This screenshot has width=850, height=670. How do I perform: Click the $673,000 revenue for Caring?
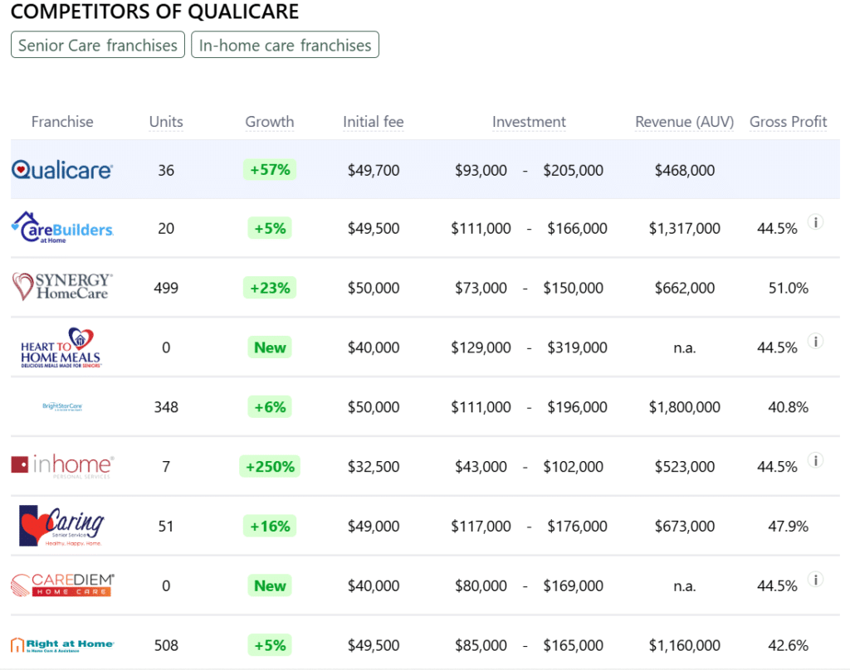[x=685, y=526]
